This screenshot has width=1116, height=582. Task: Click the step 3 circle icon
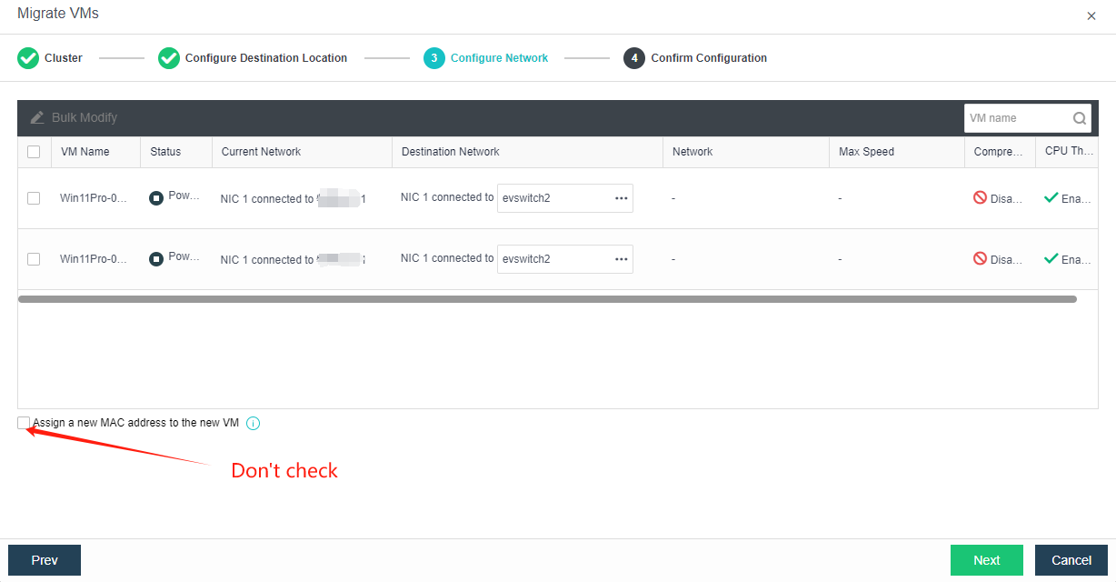434,58
